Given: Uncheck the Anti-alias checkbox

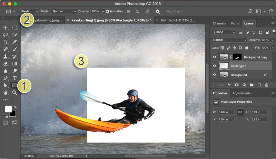Looking at the screenshot, I should (x=107, y=11).
